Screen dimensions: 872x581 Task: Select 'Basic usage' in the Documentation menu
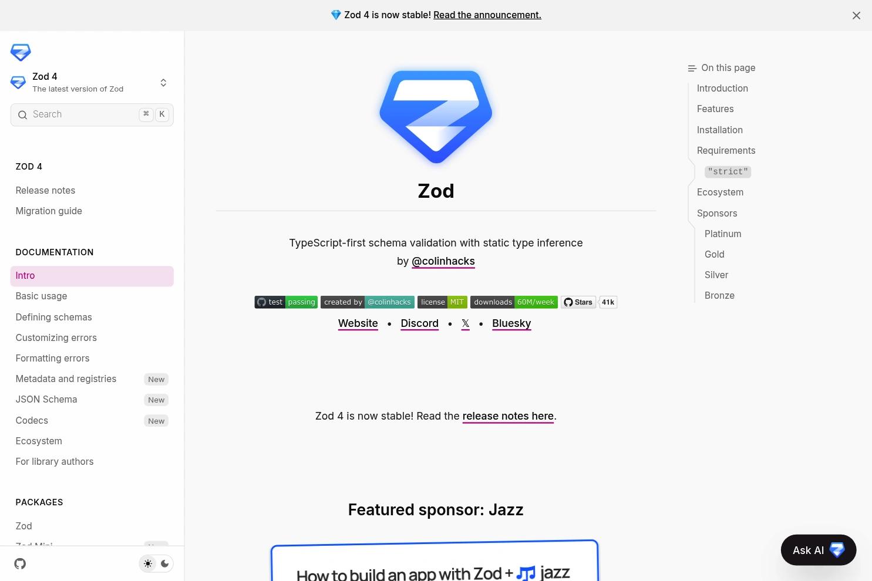pyautogui.click(x=41, y=296)
